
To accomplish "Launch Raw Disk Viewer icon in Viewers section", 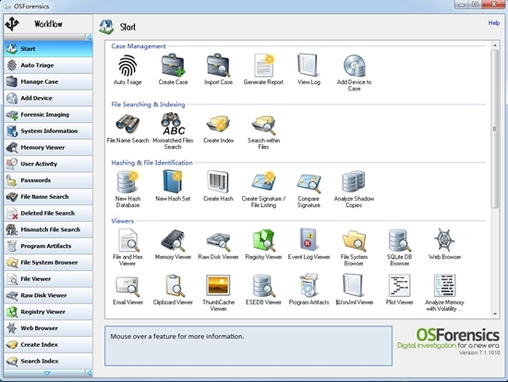I will [218, 241].
